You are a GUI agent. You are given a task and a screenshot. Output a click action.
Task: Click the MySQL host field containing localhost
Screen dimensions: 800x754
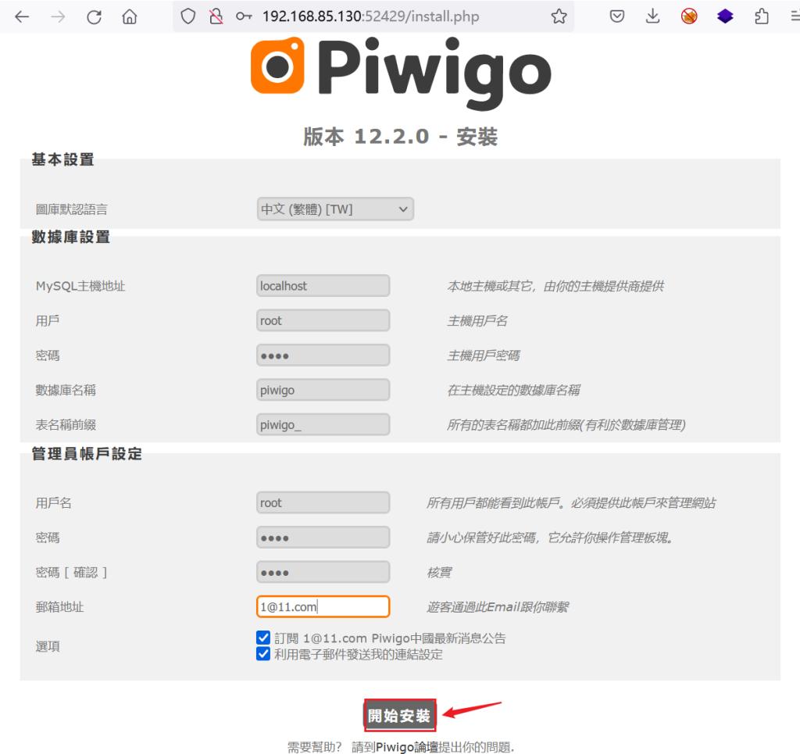(323, 286)
